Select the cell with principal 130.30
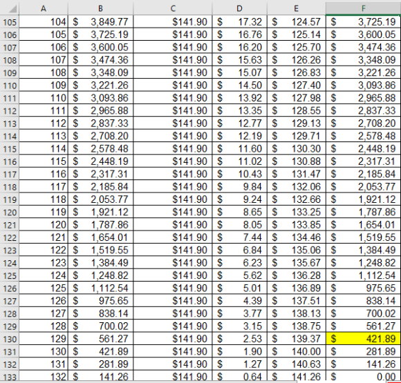Screen dimensions: 401x383 tap(297, 148)
